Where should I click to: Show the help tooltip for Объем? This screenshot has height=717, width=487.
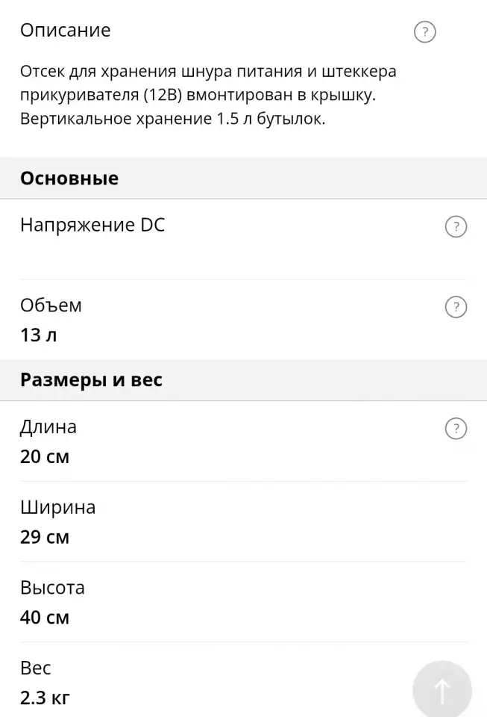pos(456,307)
